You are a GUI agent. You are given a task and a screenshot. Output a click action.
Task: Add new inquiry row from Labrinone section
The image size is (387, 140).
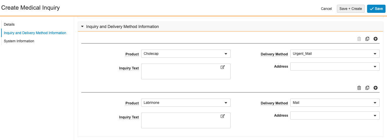pyautogui.click(x=376, y=88)
